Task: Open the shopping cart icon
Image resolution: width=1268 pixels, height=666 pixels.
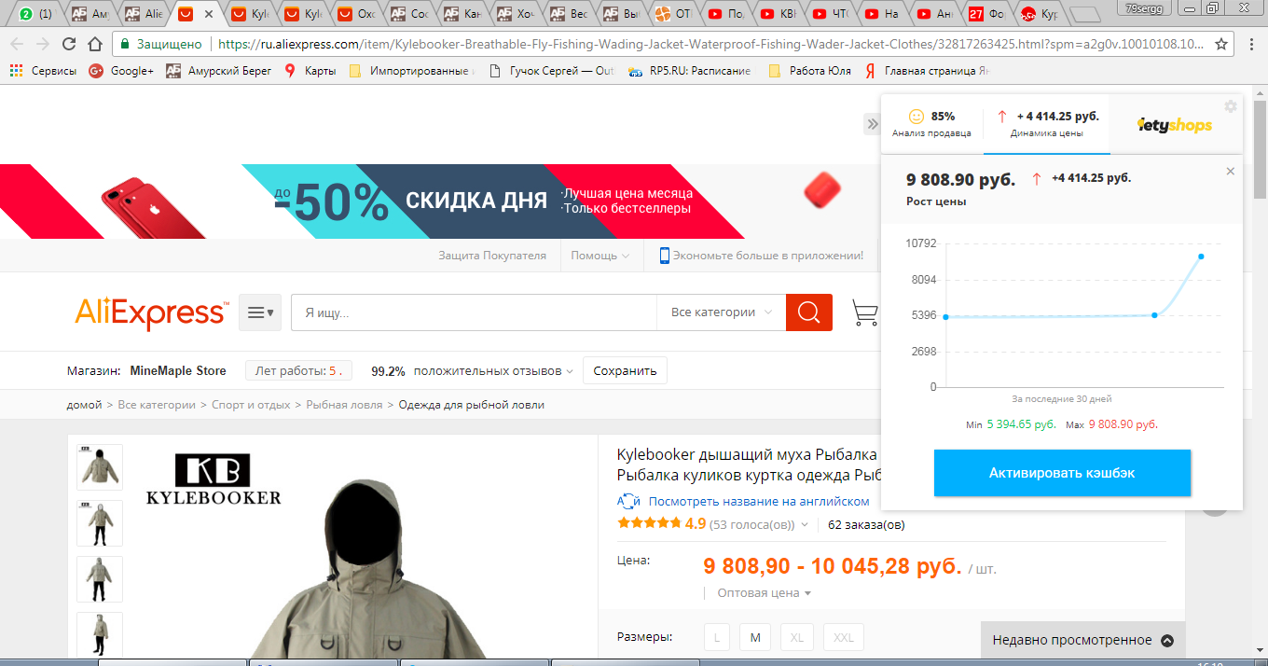Action: pos(865,312)
